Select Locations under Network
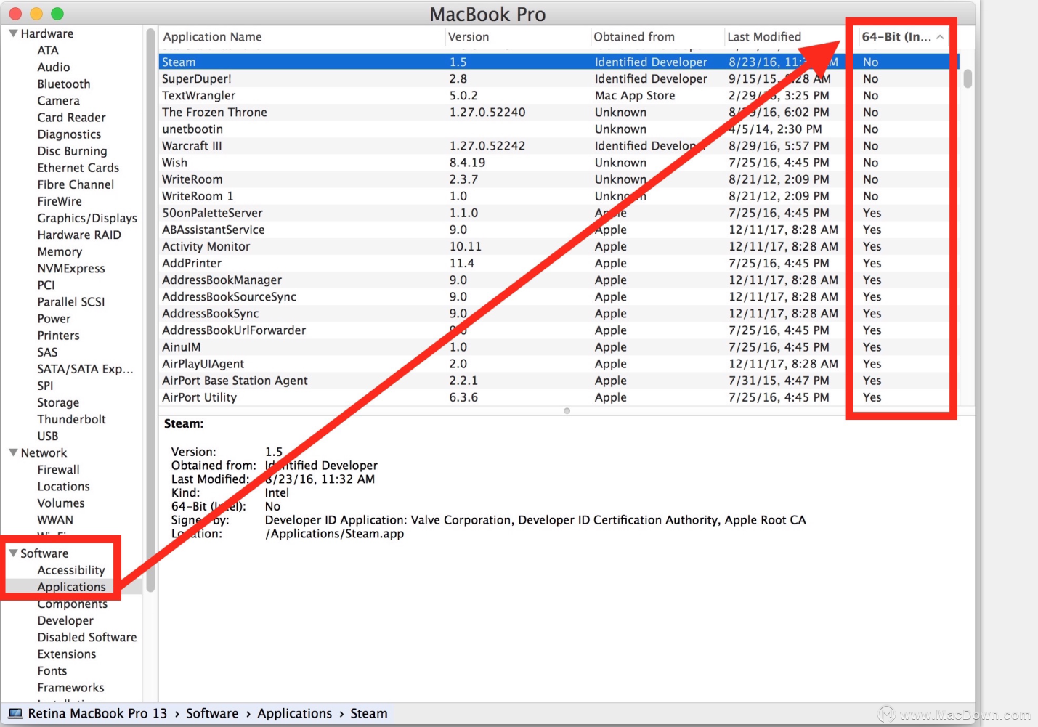 (x=63, y=486)
